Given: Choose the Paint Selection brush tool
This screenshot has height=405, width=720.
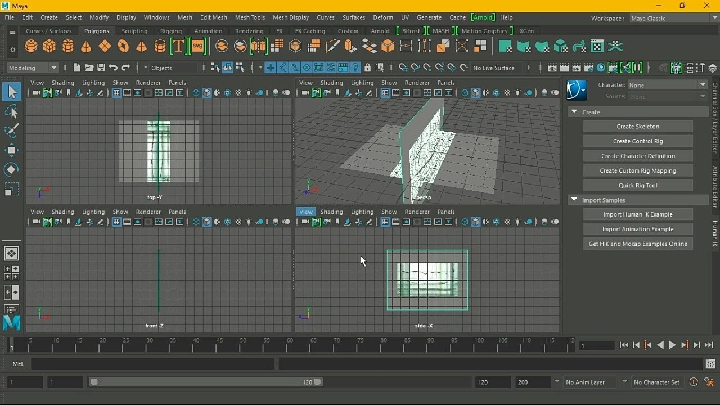Looking at the screenshot, I should click(x=12, y=130).
